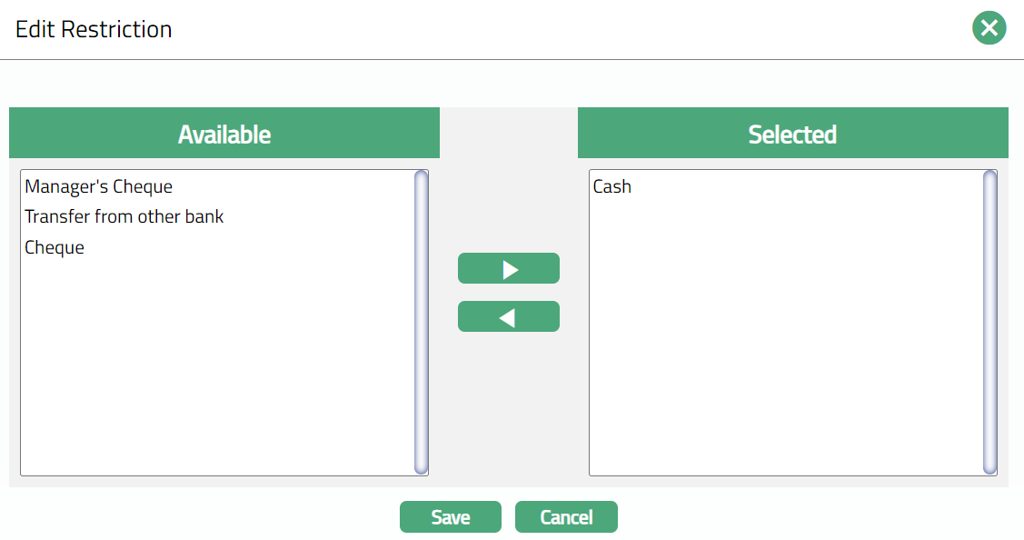Click gray panel area below the arrow buttons
The image size is (1024, 540).
(509, 409)
